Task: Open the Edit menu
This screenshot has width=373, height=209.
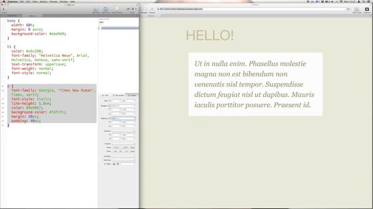Action: pos(28,1)
